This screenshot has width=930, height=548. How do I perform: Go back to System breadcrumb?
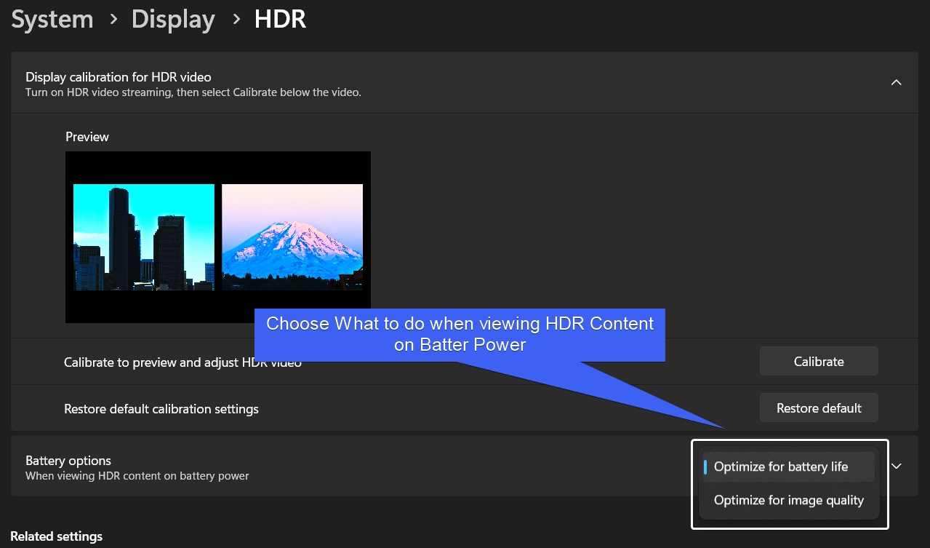(x=52, y=20)
